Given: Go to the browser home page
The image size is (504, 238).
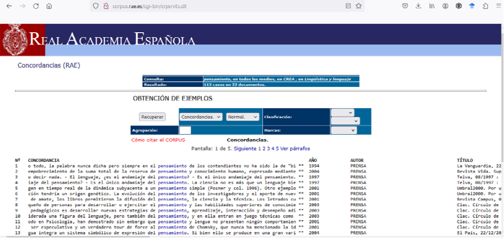Looking at the screenshot, I should coord(49,6).
